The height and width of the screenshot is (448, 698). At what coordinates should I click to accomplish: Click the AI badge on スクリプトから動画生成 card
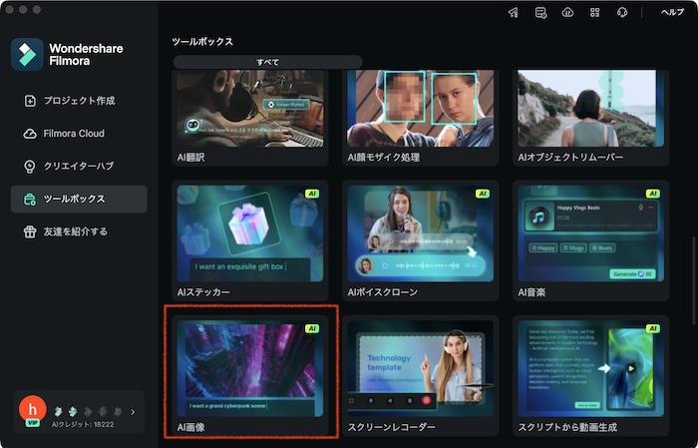point(652,328)
